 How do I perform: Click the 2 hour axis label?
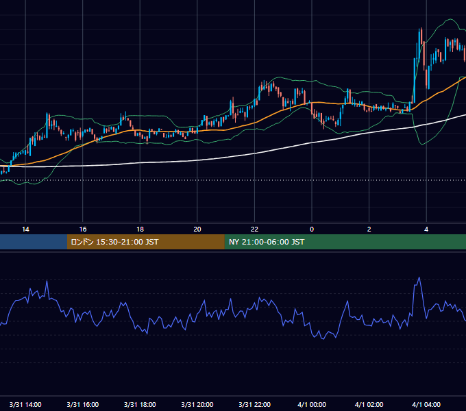pyautogui.click(x=369, y=229)
